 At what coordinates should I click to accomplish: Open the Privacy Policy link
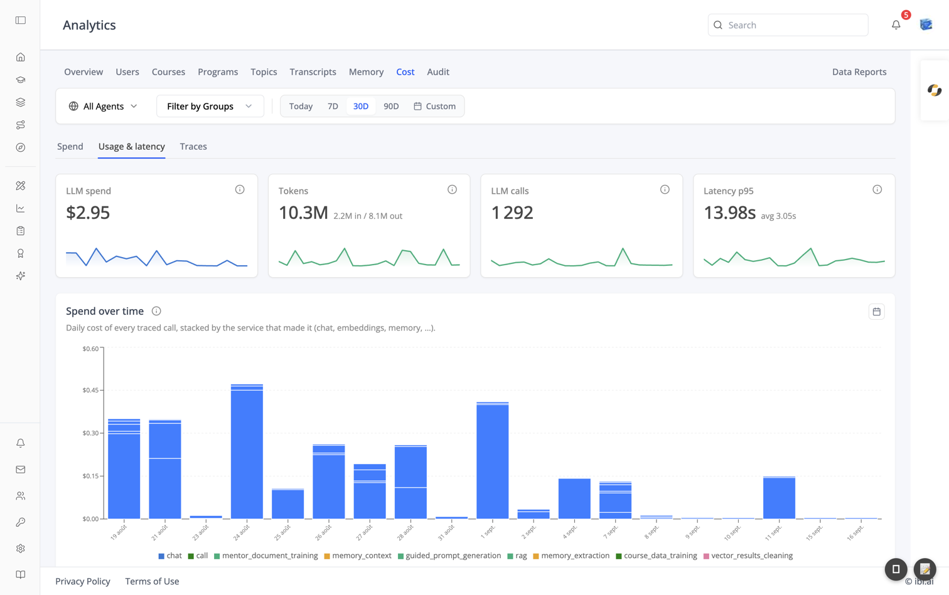point(83,582)
